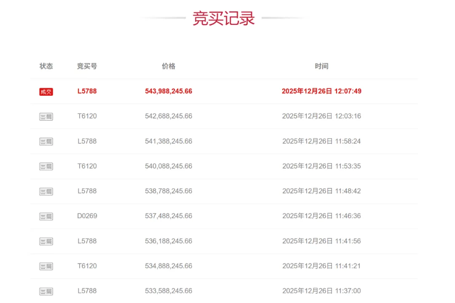
Task: Select the 出局 badge in the 11:48:42 row
Action: click(46, 192)
